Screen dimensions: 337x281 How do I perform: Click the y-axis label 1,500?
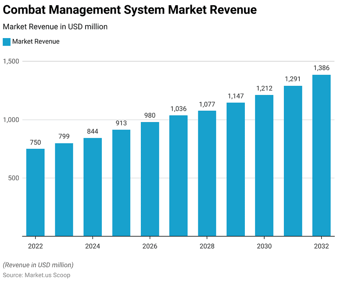point(11,61)
